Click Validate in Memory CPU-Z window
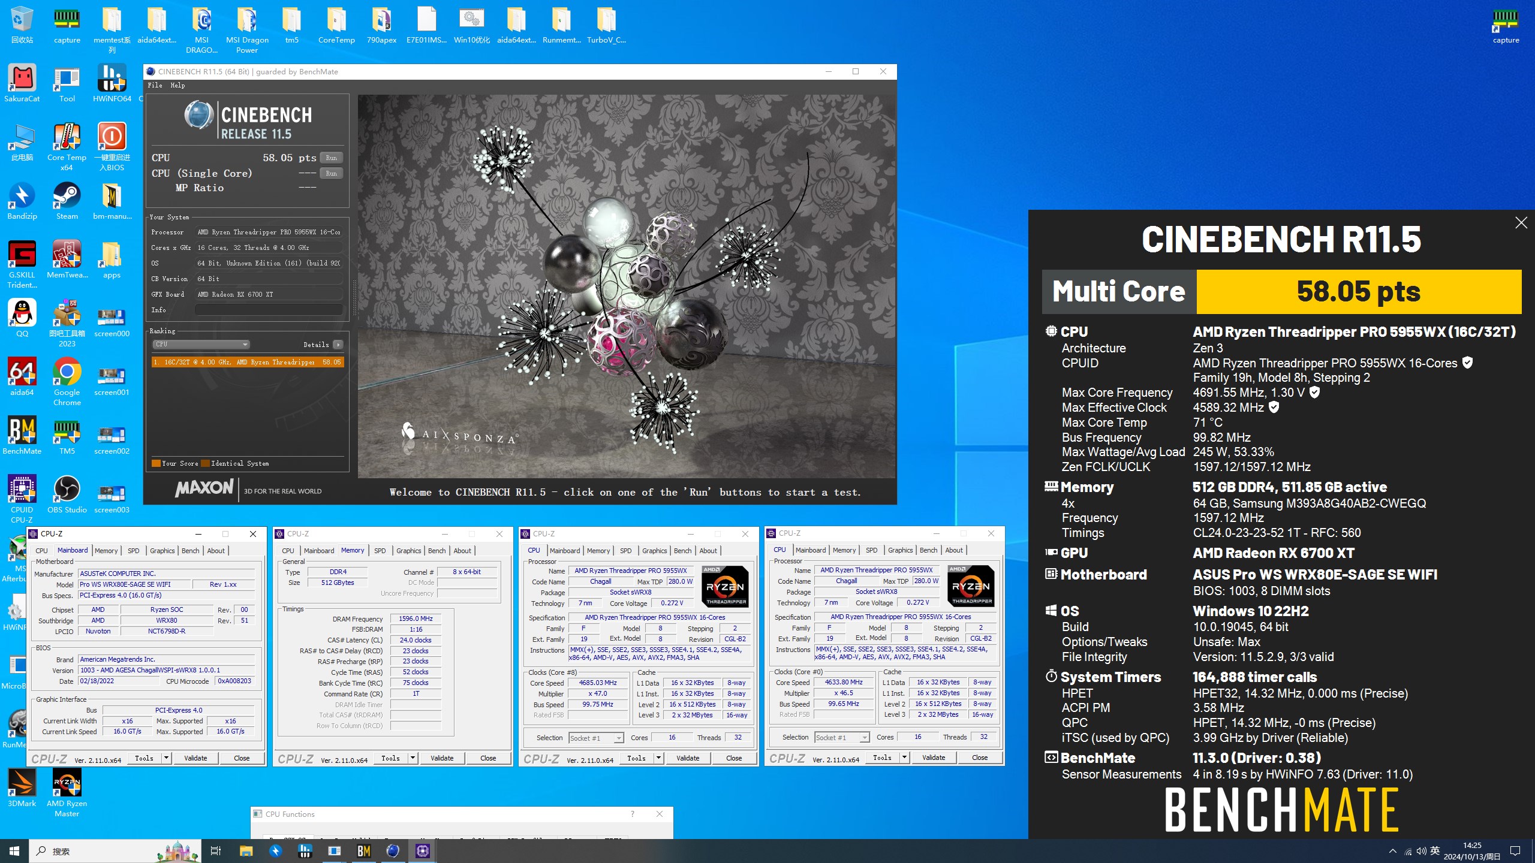This screenshot has height=863, width=1535. click(x=442, y=758)
